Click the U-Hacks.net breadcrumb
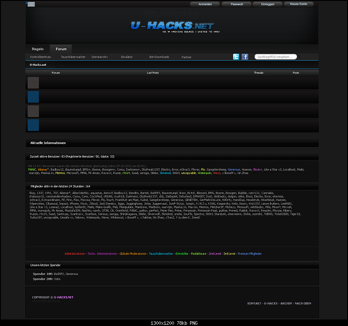The width and height of the screenshot is (348, 326). point(38,65)
